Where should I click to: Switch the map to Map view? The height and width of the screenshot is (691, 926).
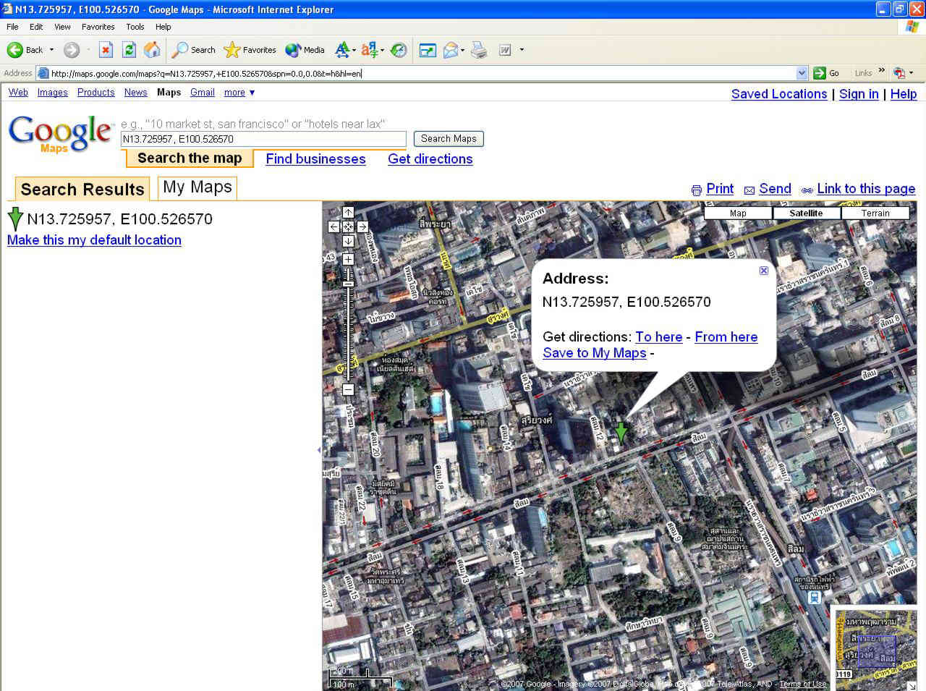pos(738,213)
